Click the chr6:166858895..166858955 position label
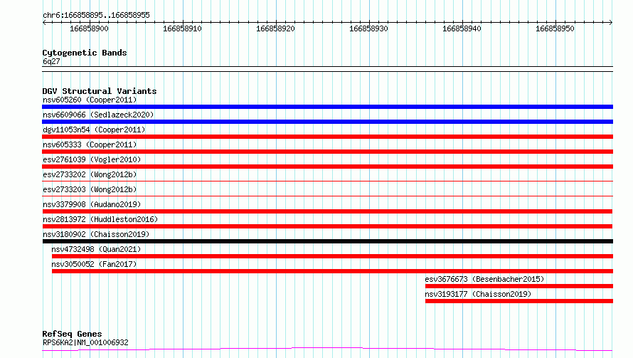The height and width of the screenshot is (358, 633). point(96,16)
